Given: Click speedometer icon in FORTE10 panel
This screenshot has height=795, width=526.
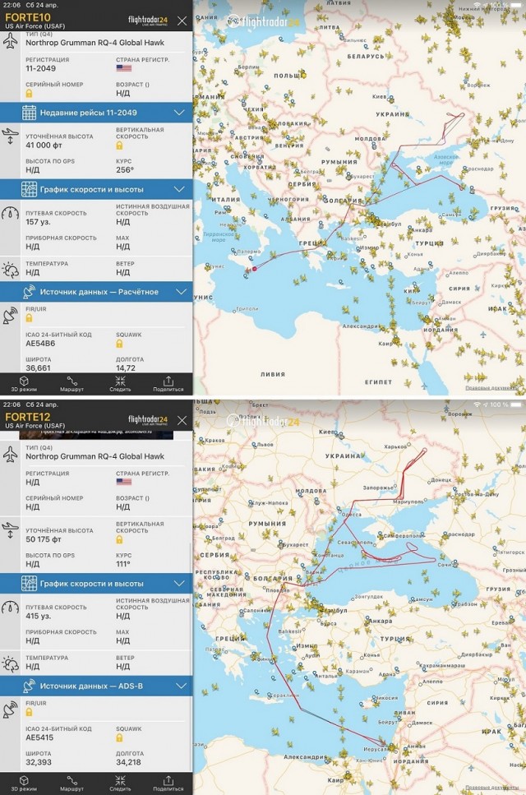Looking at the screenshot, I should (x=10, y=213).
